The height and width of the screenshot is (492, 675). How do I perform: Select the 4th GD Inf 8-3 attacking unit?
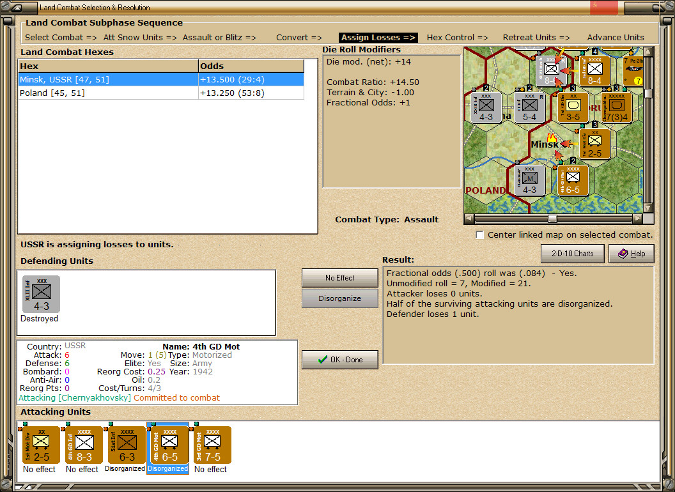click(84, 445)
